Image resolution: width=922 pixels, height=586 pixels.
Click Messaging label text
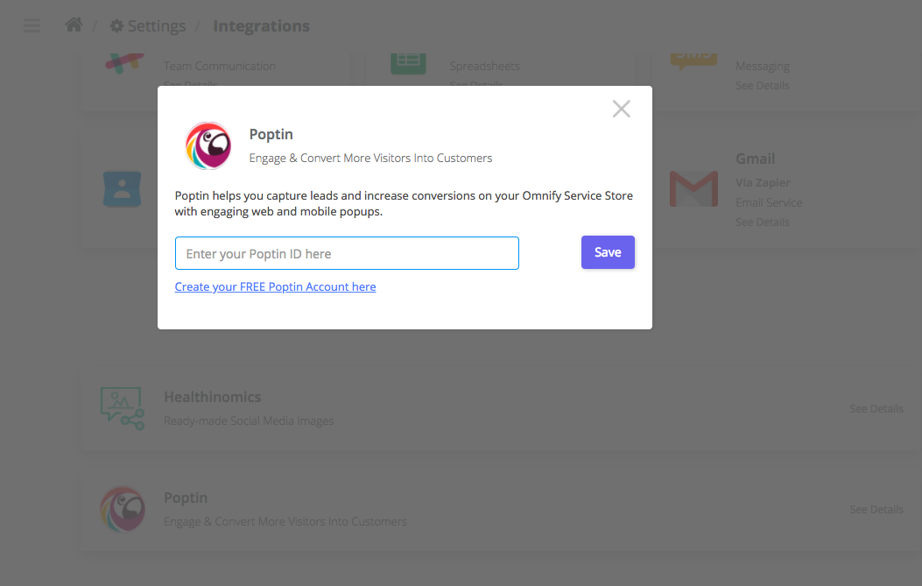click(762, 66)
